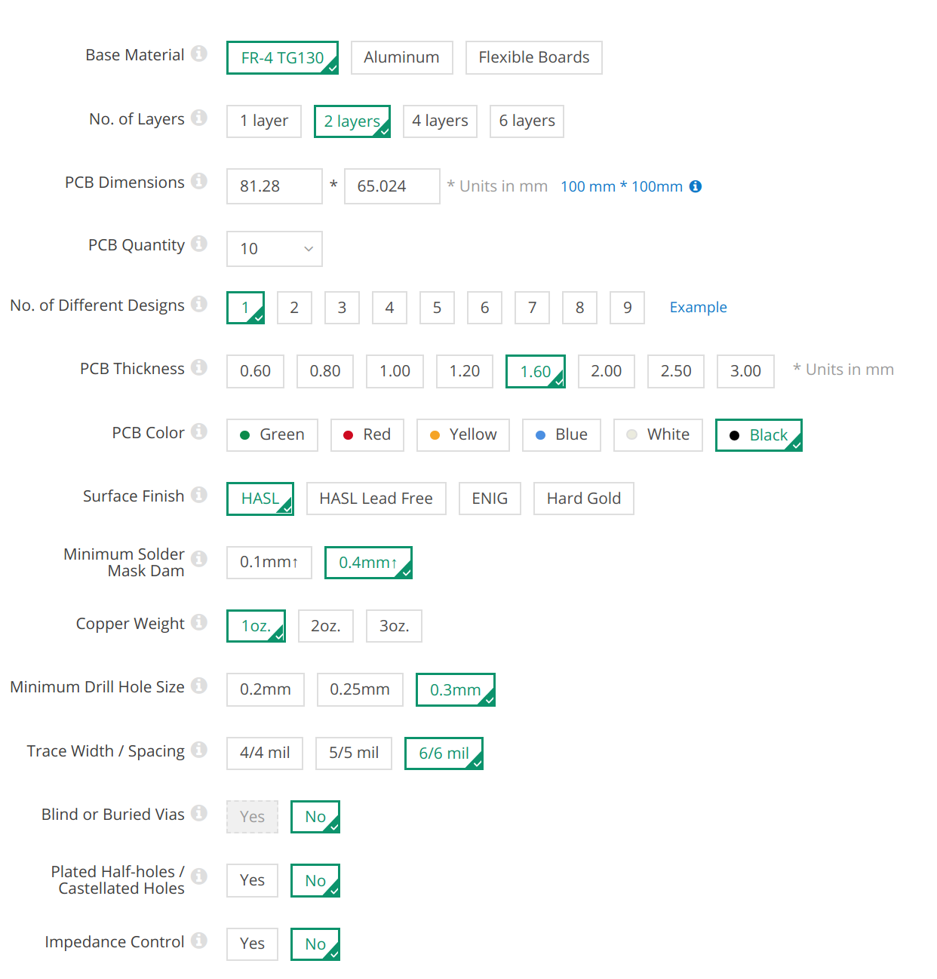This screenshot has width=937, height=979.
Task: Open the info icon for Impedance Control
Action: [199, 941]
